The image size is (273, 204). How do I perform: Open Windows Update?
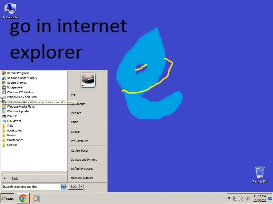click(x=34, y=111)
